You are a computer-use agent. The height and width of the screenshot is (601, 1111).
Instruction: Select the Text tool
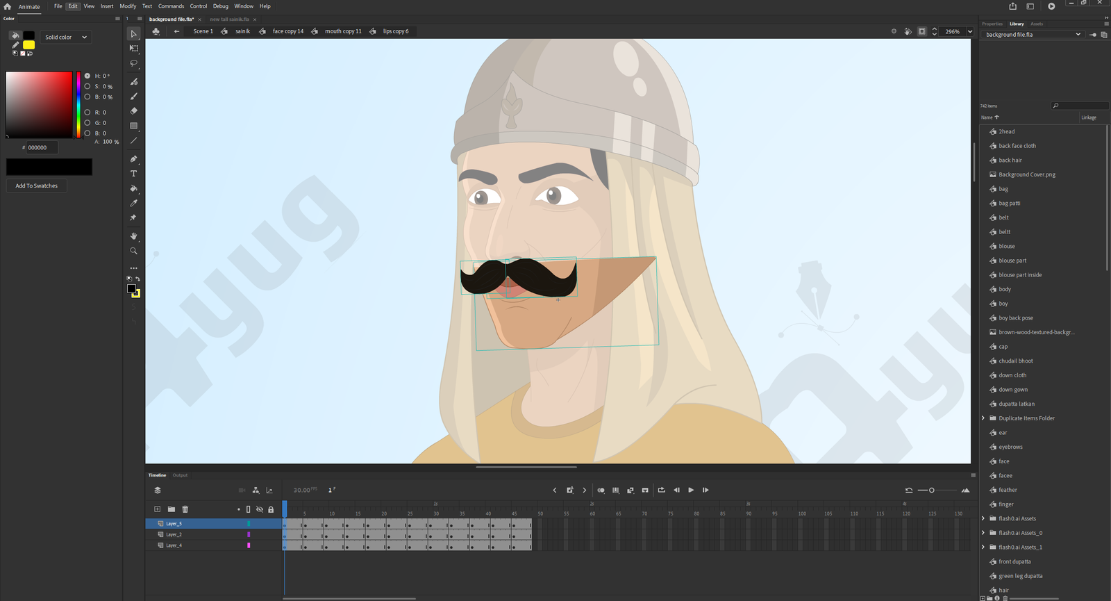click(x=134, y=174)
